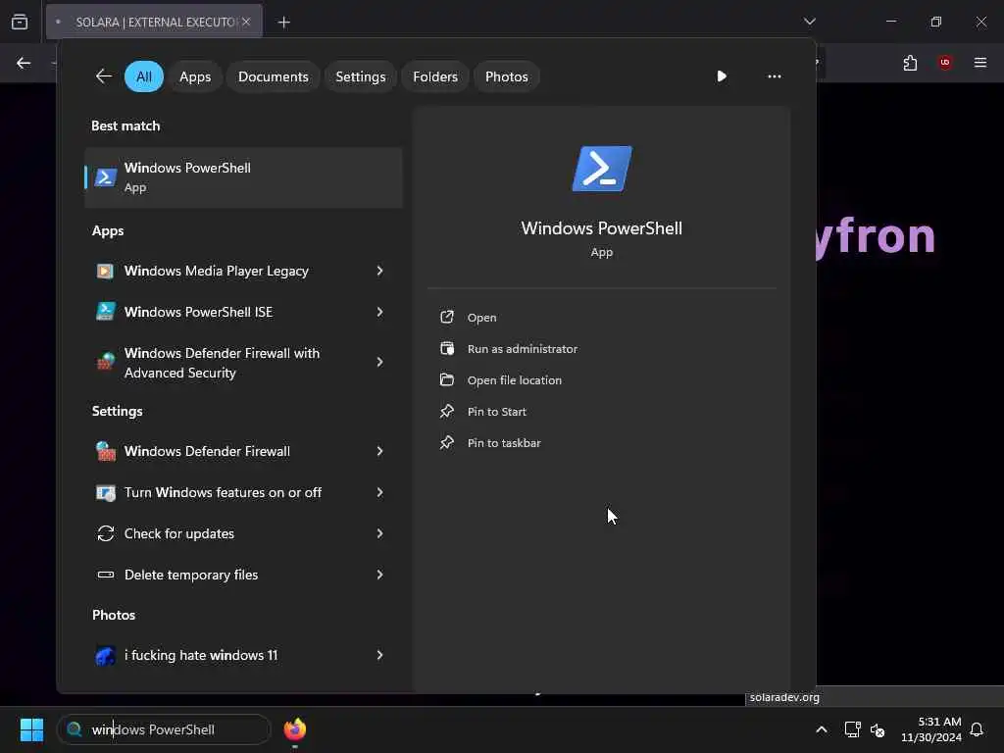Open Check for updates setting

click(243, 533)
